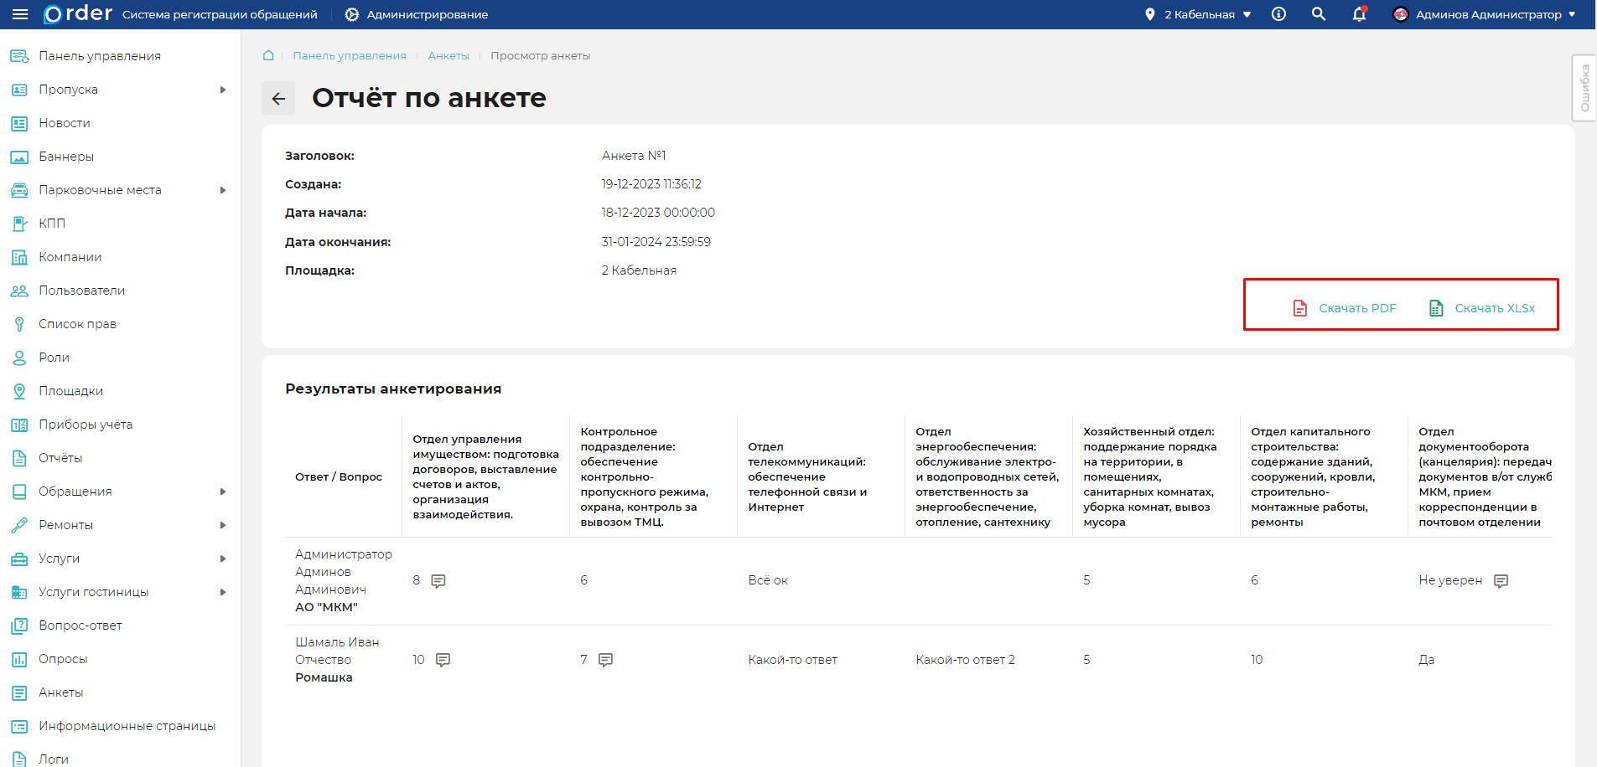Go back using the arrow button
This screenshot has height=767, width=1597.
pyautogui.click(x=278, y=99)
